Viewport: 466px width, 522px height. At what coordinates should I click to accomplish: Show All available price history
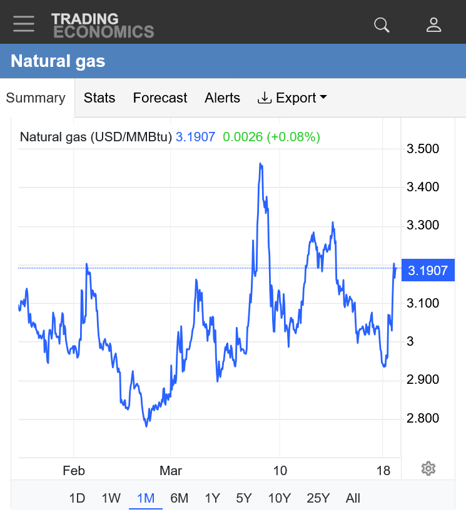353,498
